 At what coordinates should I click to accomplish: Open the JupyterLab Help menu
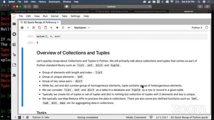[x=86, y=16]
